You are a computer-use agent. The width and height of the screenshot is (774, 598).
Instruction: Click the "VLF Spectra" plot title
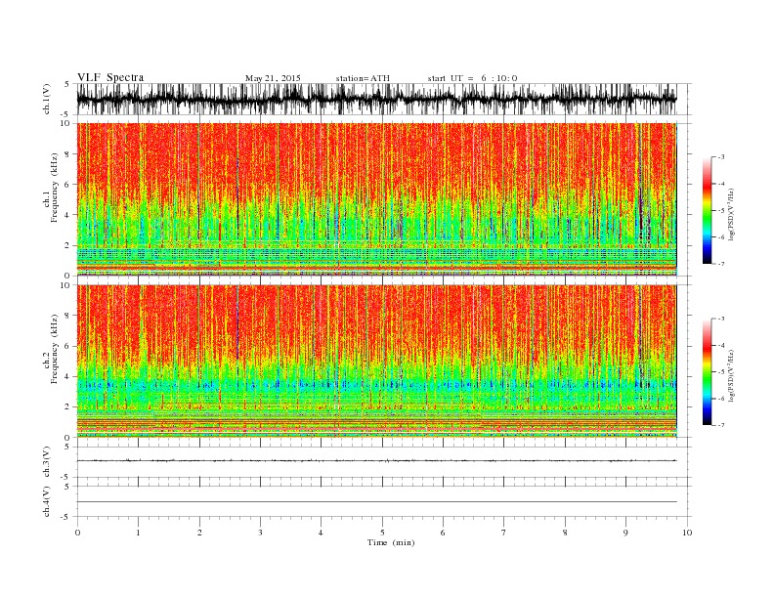click(x=110, y=77)
